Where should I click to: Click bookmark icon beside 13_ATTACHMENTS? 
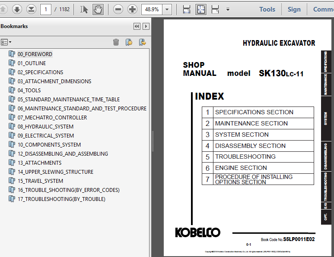tap(12, 163)
